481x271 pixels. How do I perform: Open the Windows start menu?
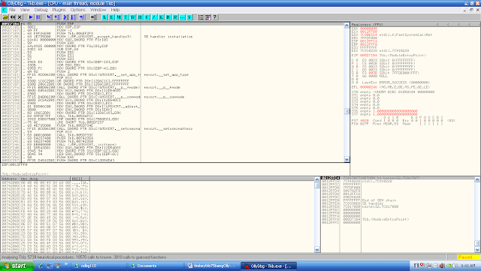click(x=17, y=266)
